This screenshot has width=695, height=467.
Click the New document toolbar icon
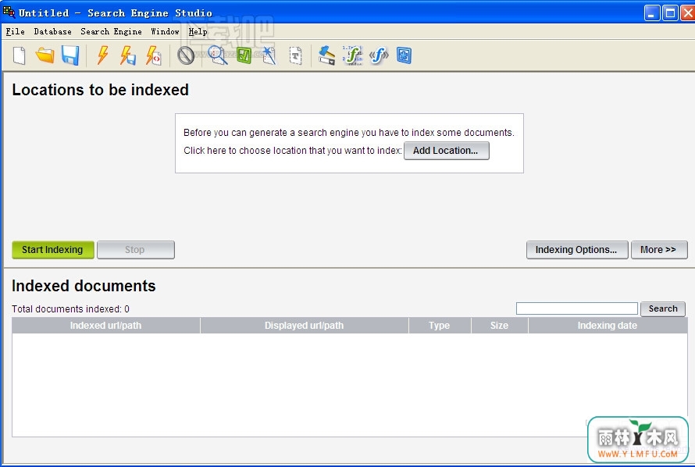pyautogui.click(x=20, y=55)
